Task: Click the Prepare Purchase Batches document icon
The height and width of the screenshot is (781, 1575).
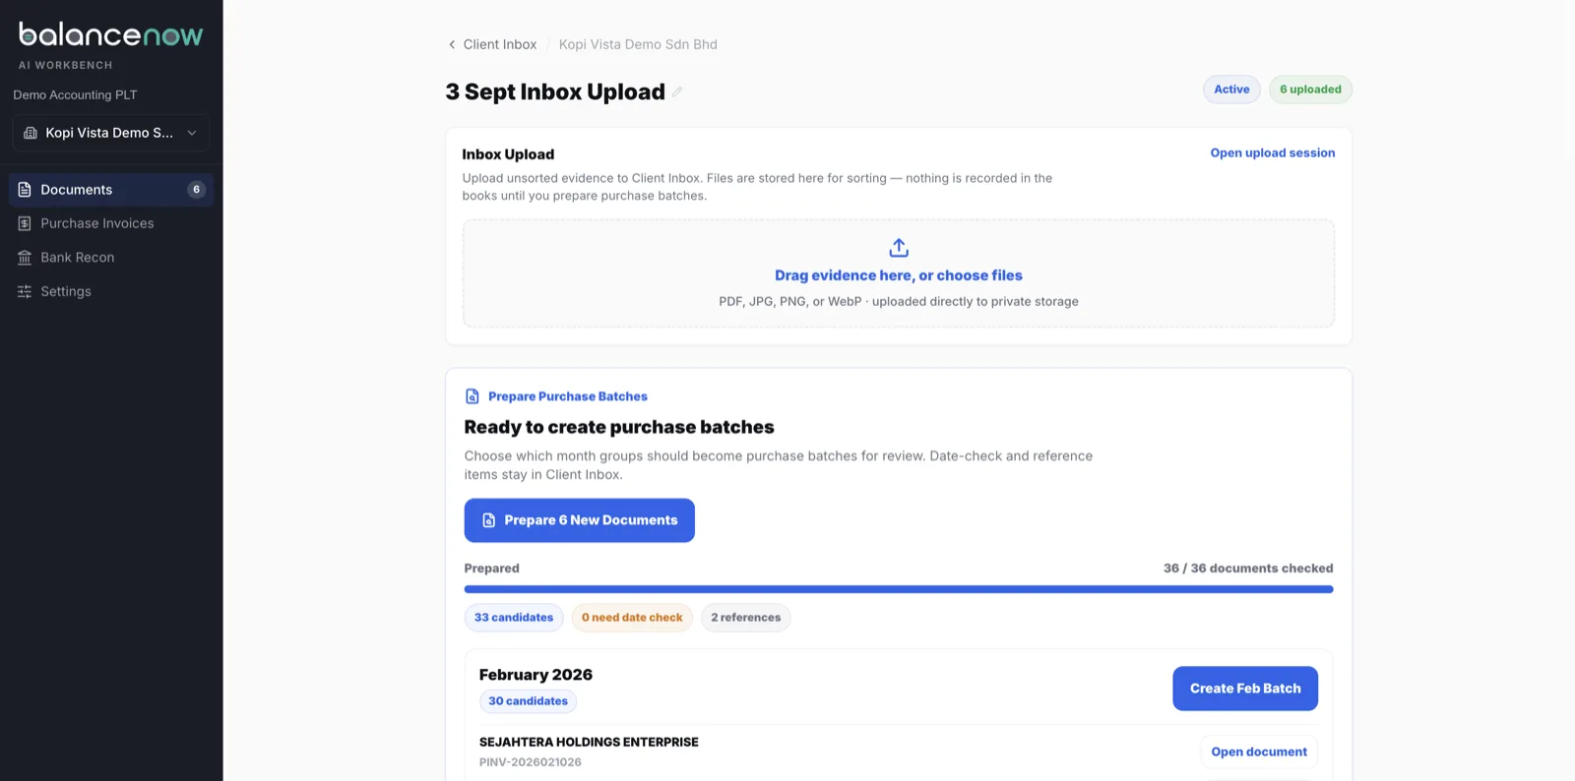Action: [472, 396]
